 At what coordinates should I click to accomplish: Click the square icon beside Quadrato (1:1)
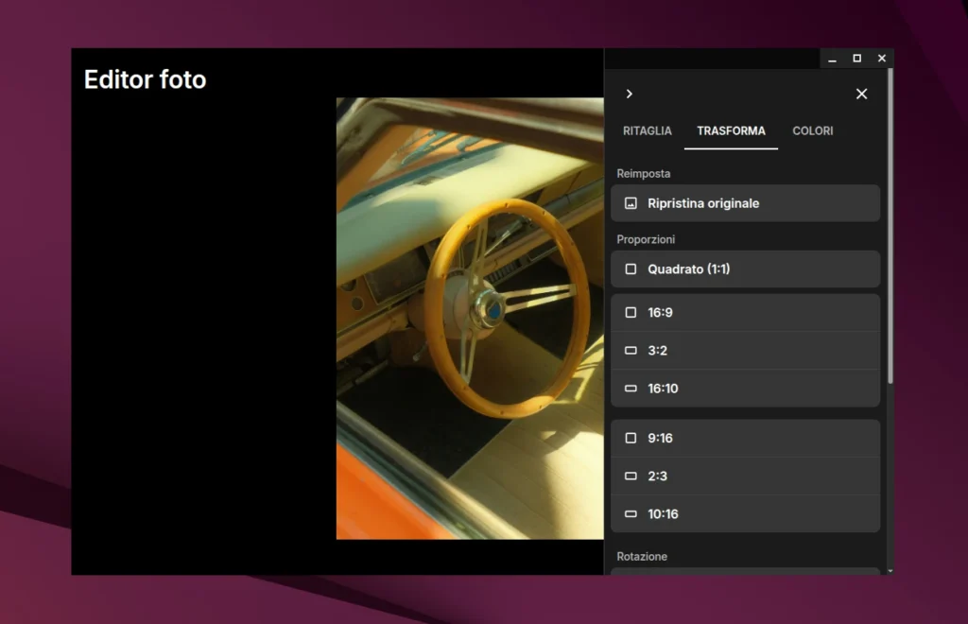(x=630, y=269)
